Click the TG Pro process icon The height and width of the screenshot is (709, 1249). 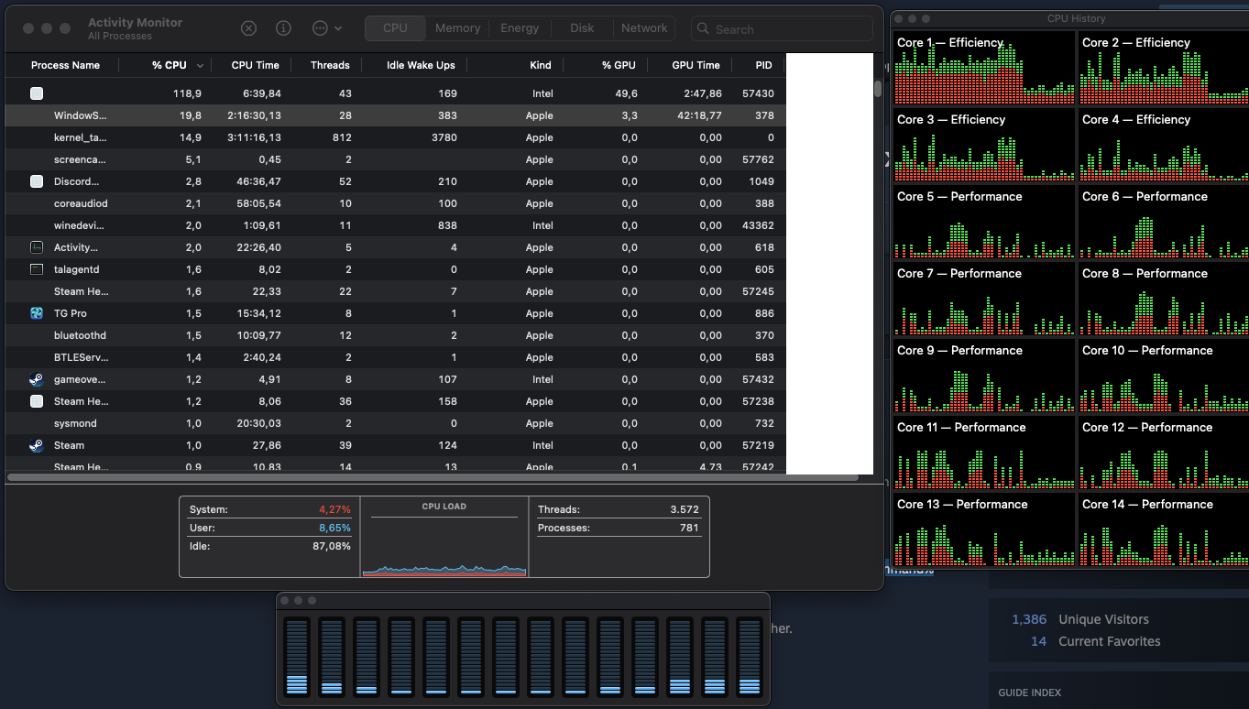coord(37,313)
